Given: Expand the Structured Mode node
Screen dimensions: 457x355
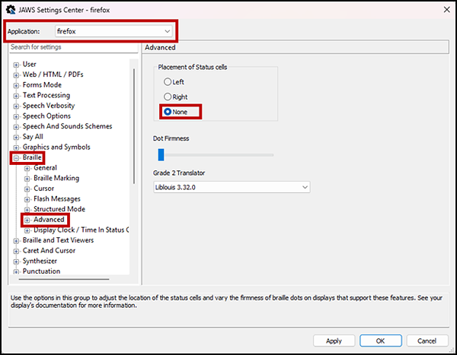Looking at the screenshot, I should pyautogui.click(x=27, y=210).
